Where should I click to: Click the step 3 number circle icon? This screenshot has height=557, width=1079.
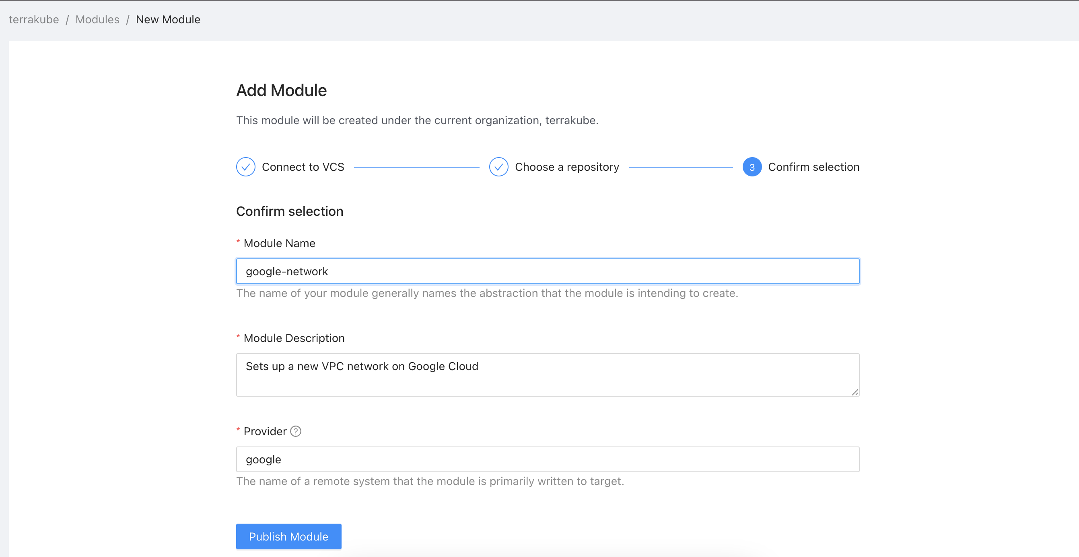click(x=752, y=167)
